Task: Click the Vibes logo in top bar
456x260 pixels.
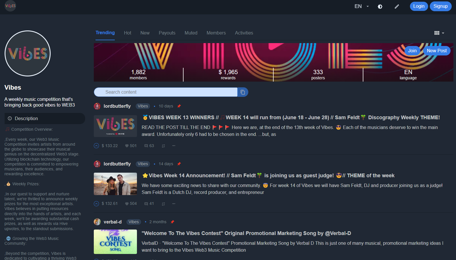Action: (10, 6)
